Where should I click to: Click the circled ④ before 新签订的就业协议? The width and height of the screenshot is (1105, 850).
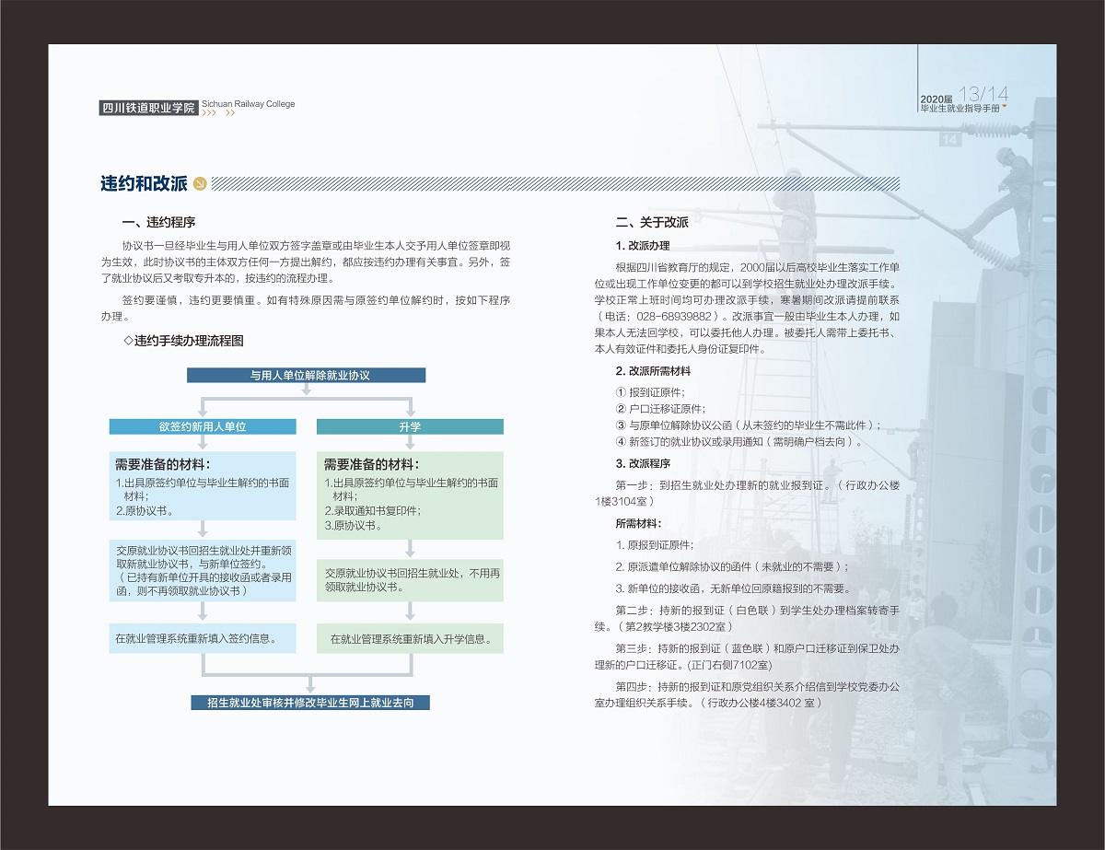[x=621, y=442]
